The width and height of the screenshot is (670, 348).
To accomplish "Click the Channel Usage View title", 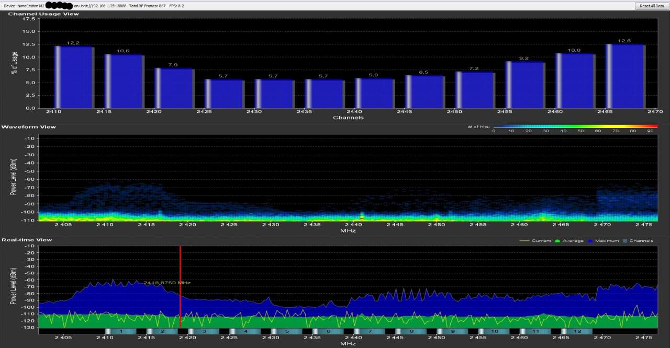I will tap(43, 14).
